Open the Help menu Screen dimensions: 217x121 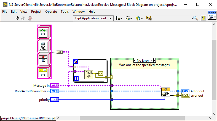coord(92,12)
